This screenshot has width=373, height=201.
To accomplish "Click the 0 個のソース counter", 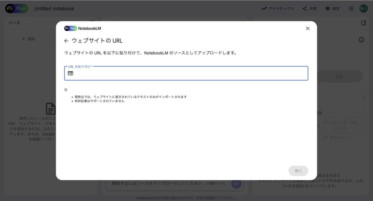I will pos(216,184).
